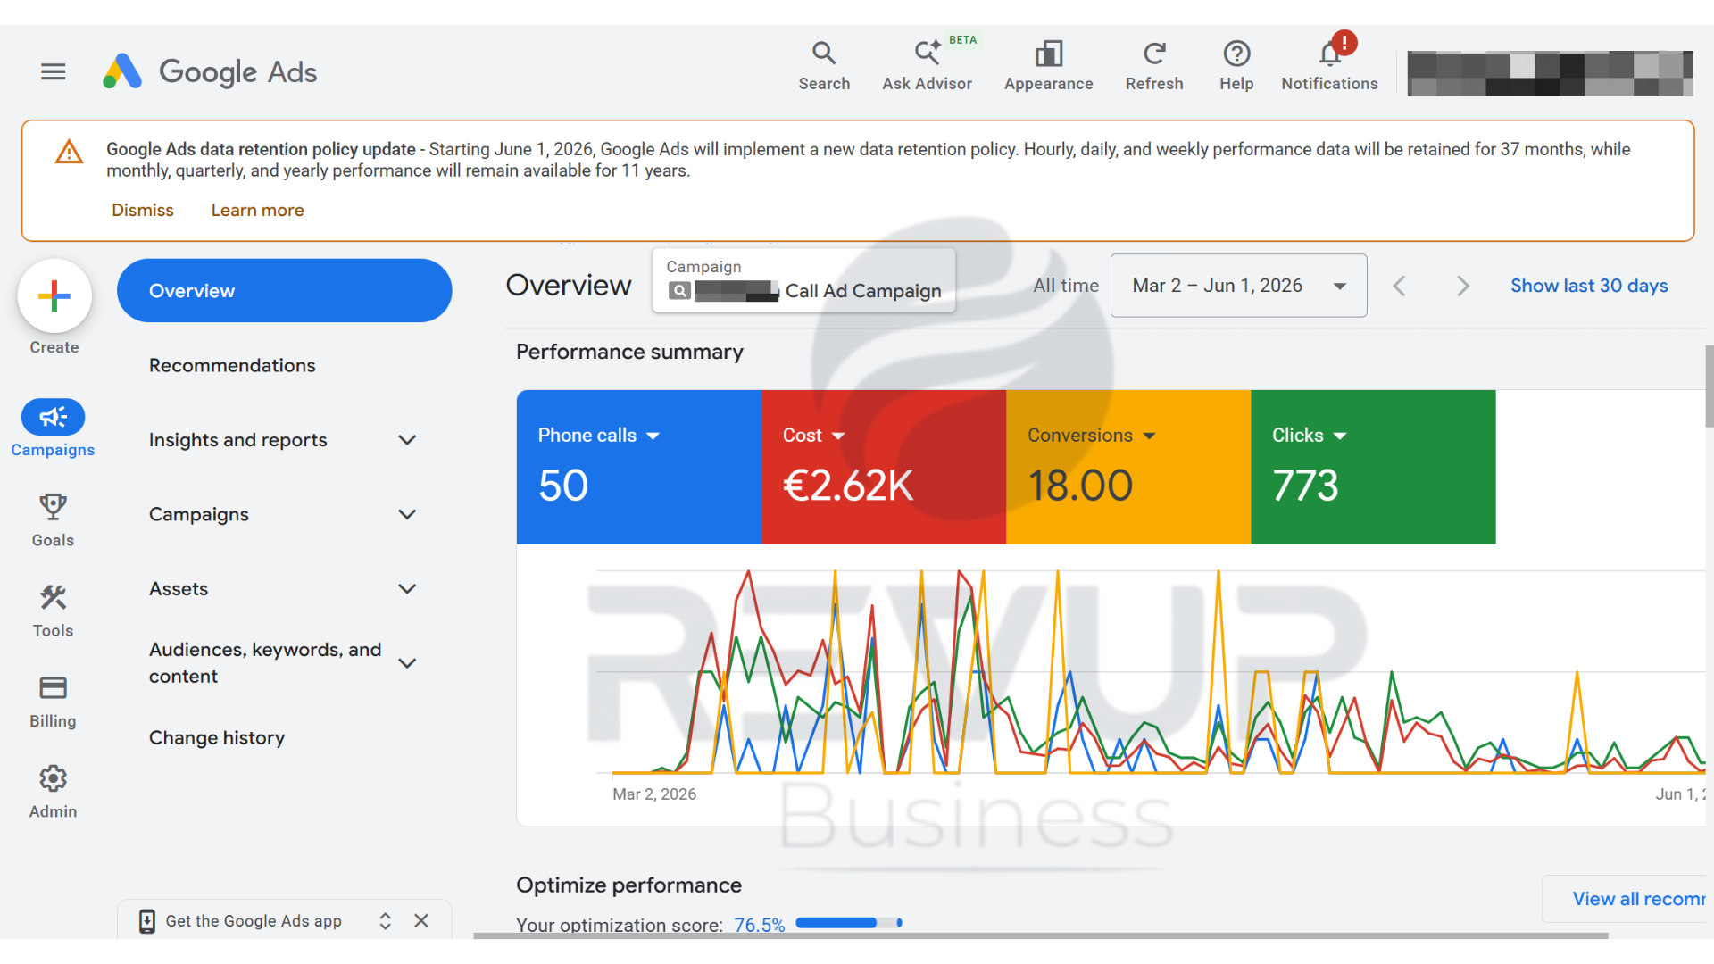Click the Optimize performance heading

click(x=628, y=885)
